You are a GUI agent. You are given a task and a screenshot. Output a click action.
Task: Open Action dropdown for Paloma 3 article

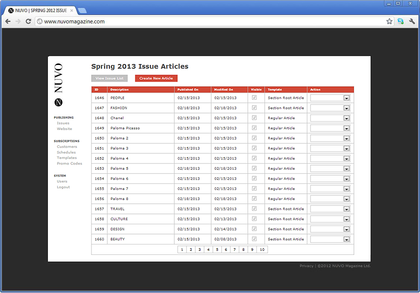tap(330, 148)
